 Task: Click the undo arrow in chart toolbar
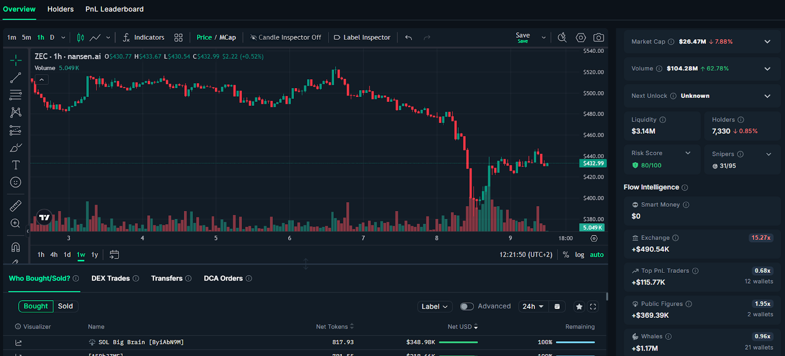408,38
